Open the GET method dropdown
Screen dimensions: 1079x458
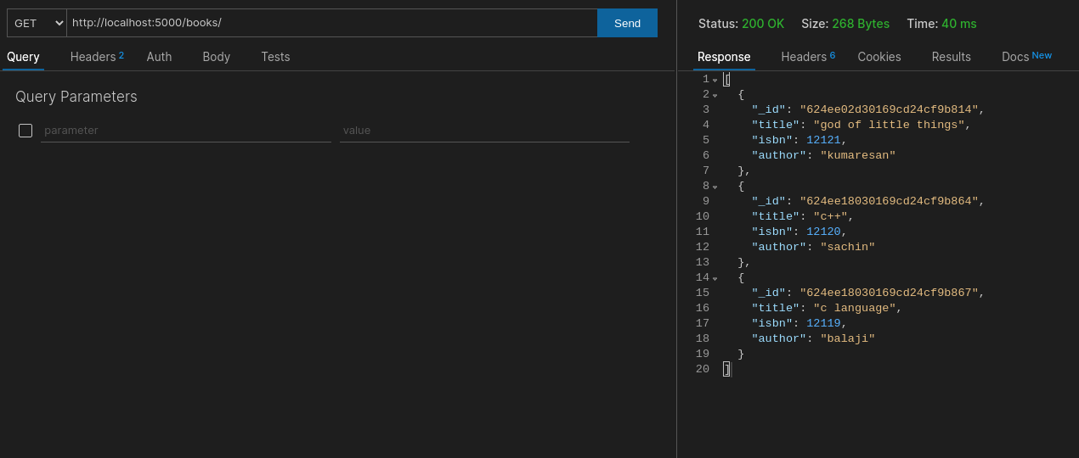[37, 23]
